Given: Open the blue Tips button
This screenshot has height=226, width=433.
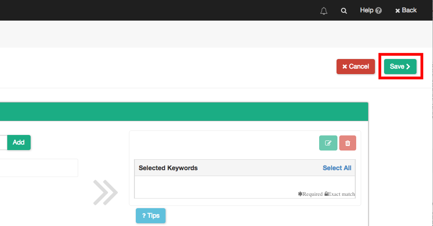Looking at the screenshot, I should pyautogui.click(x=150, y=215).
